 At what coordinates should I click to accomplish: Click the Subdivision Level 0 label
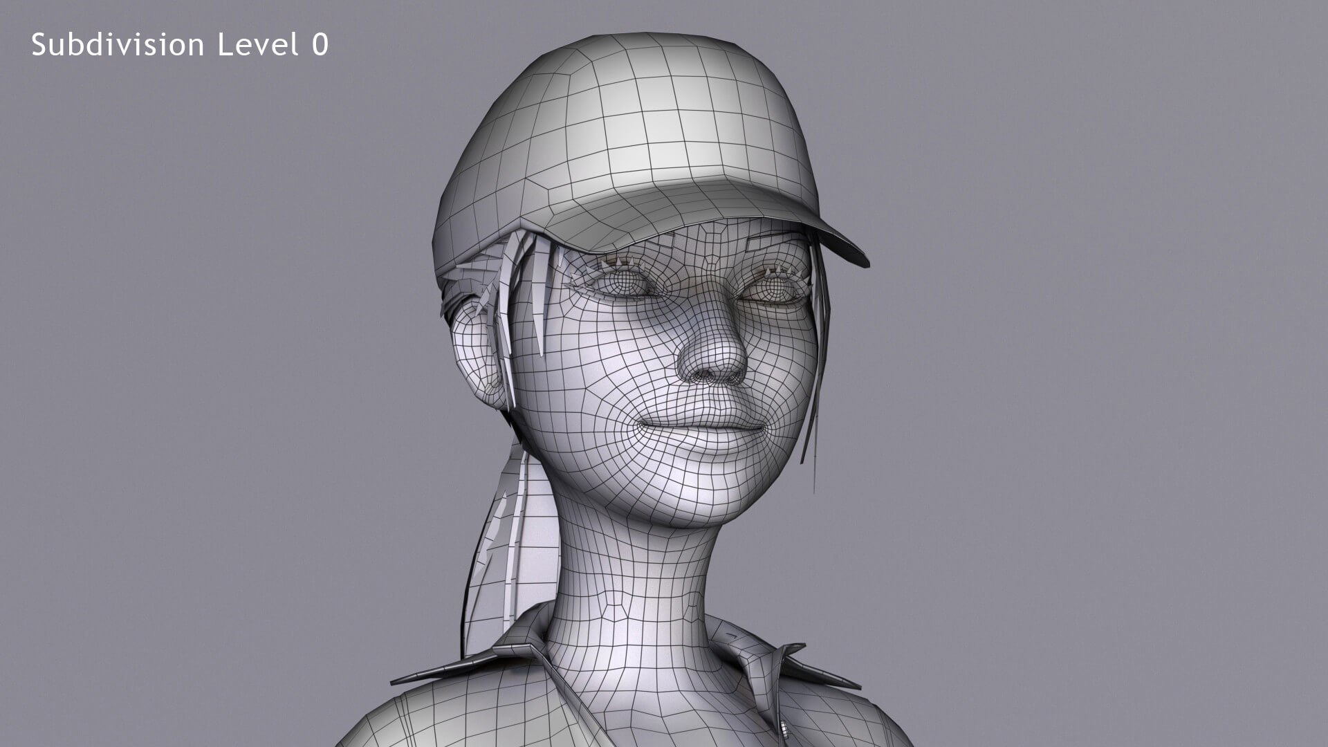180,45
